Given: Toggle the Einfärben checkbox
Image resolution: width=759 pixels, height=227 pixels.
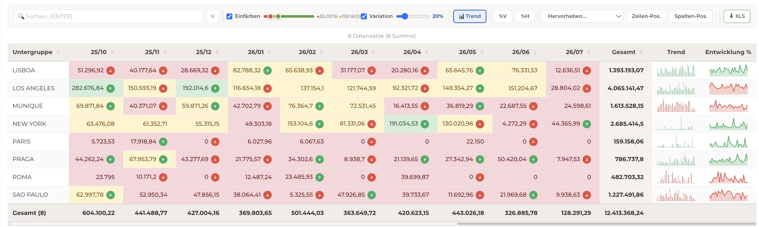Looking at the screenshot, I should pos(229,17).
